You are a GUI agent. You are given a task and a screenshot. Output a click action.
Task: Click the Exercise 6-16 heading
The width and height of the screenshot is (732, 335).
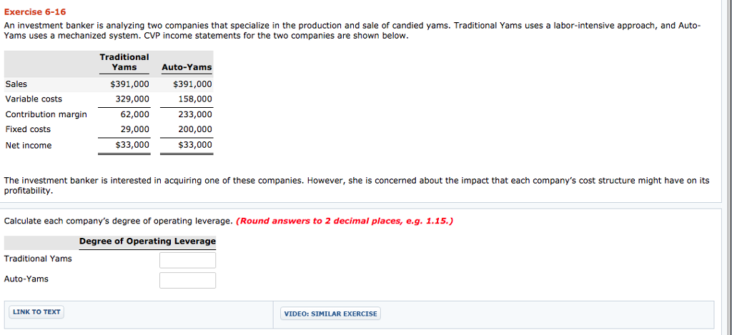tap(35, 11)
